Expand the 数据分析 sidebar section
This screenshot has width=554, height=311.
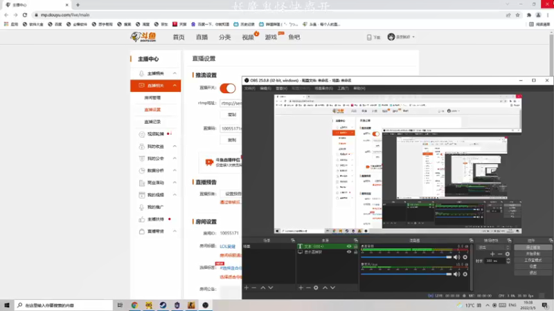click(x=175, y=170)
